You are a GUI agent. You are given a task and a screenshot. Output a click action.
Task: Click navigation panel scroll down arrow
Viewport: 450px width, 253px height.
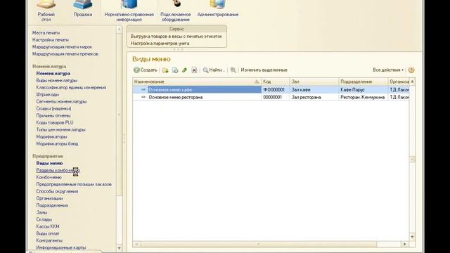click(x=119, y=248)
